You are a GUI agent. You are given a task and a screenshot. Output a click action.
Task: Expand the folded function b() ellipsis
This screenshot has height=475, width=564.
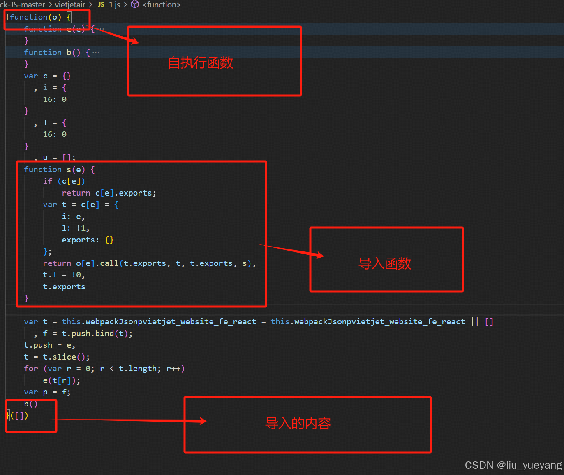pyautogui.click(x=96, y=52)
